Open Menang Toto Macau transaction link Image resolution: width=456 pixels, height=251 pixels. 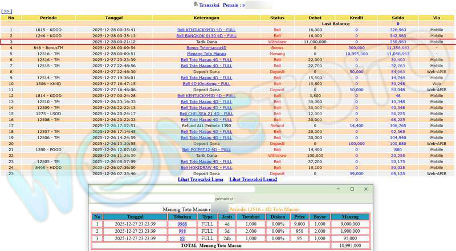point(206,54)
